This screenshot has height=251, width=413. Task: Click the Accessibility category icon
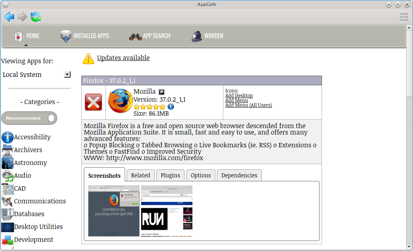(x=7, y=137)
